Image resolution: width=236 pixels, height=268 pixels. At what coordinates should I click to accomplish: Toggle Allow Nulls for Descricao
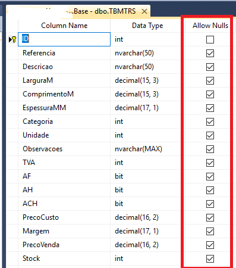point(210,67)
